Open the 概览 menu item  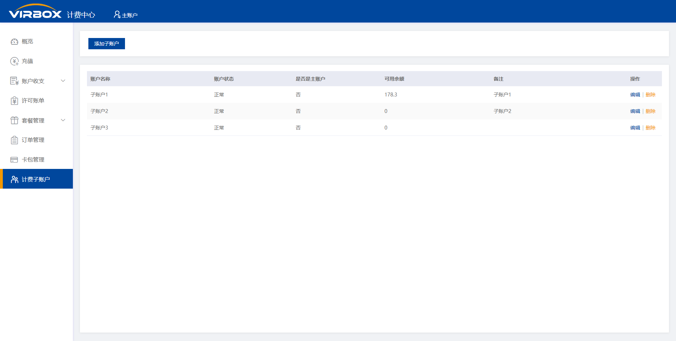coord(37,42)
